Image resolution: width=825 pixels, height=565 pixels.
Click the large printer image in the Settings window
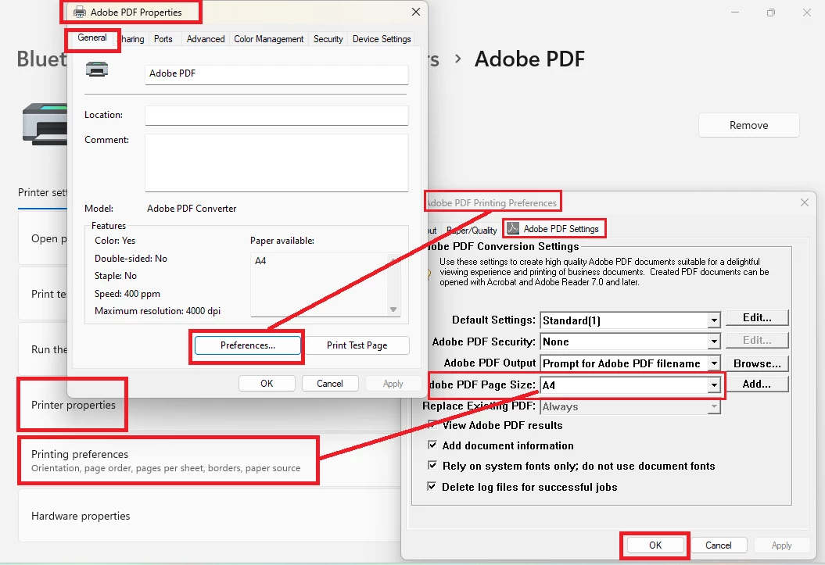pos(45,124)
